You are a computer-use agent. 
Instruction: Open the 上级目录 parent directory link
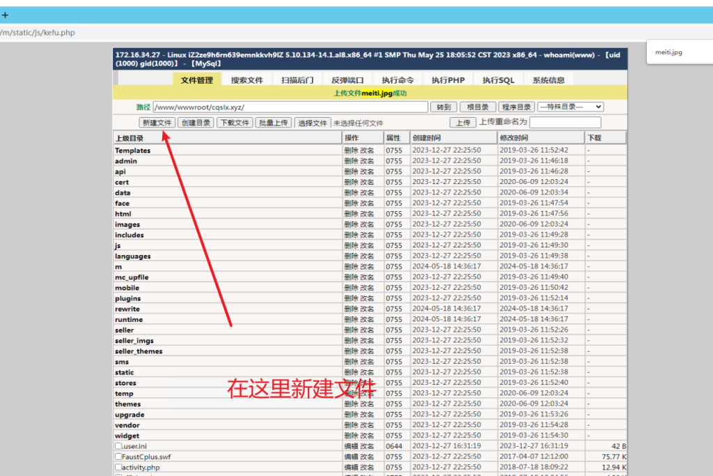click(x=130, y=139)
